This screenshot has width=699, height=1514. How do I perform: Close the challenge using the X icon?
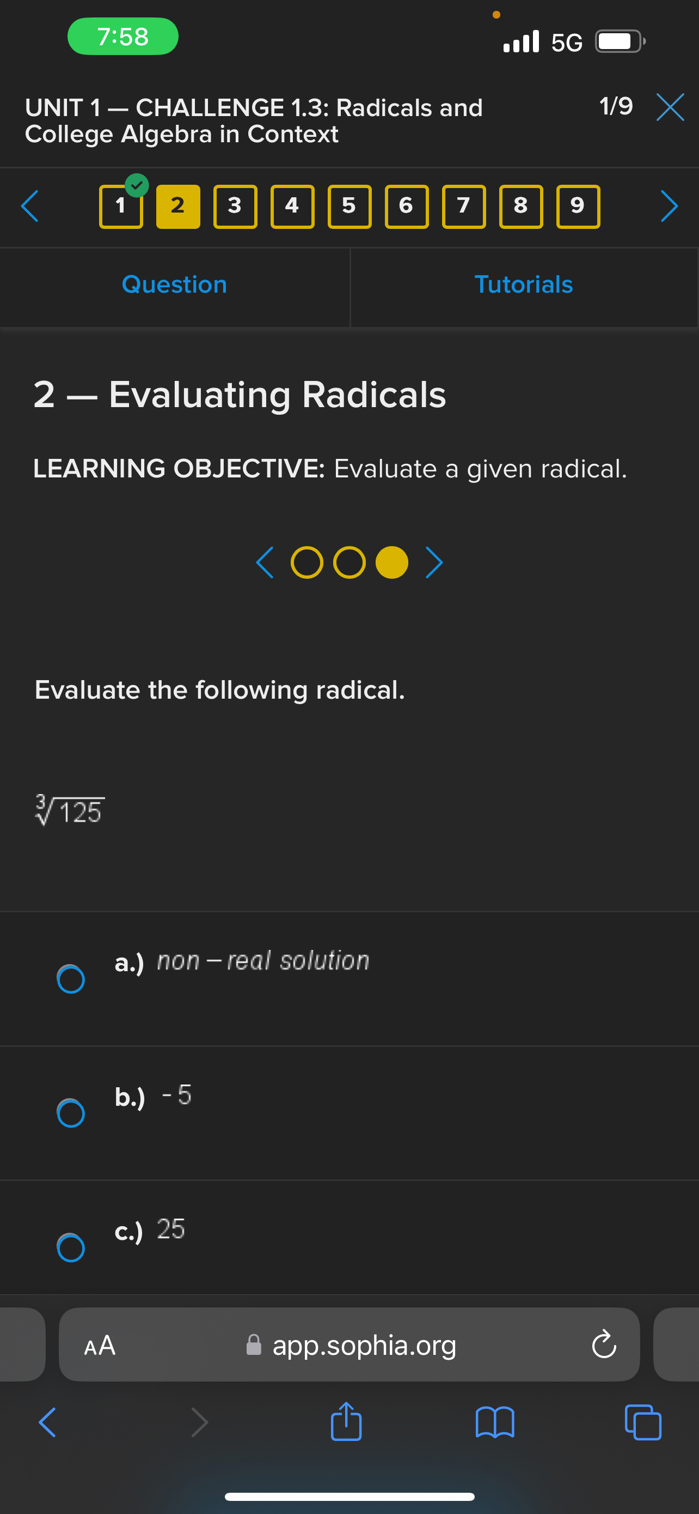click(x=669, y=107)
